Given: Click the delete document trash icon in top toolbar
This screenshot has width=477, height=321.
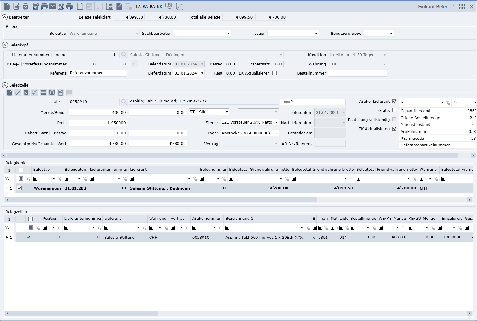Looking at the screenshot, I should [26, 6].
